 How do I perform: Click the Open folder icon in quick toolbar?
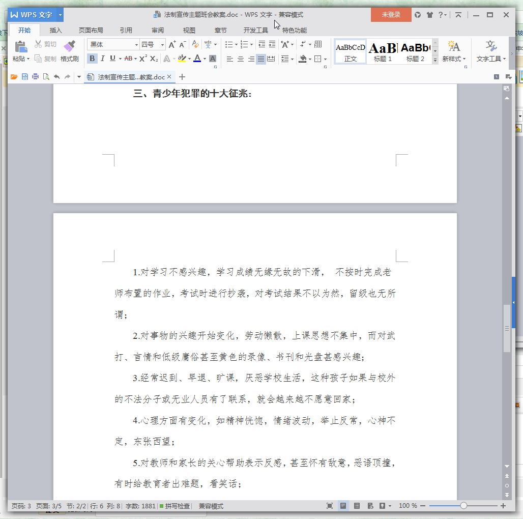[x=14, y=77]
